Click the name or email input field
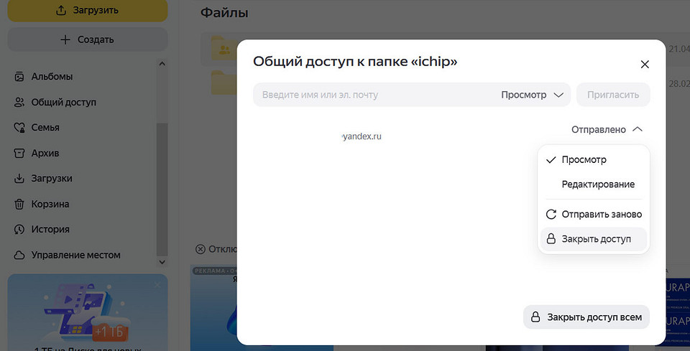The height and width of the screenshot is (351, 690). point(374,95)
